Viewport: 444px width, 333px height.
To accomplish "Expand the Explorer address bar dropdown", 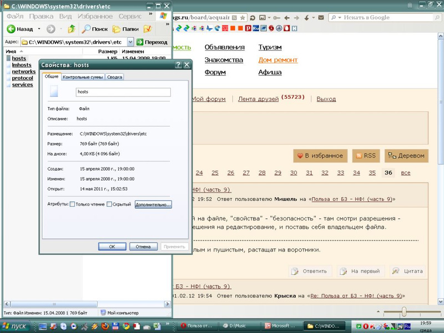I will [130, 42].
